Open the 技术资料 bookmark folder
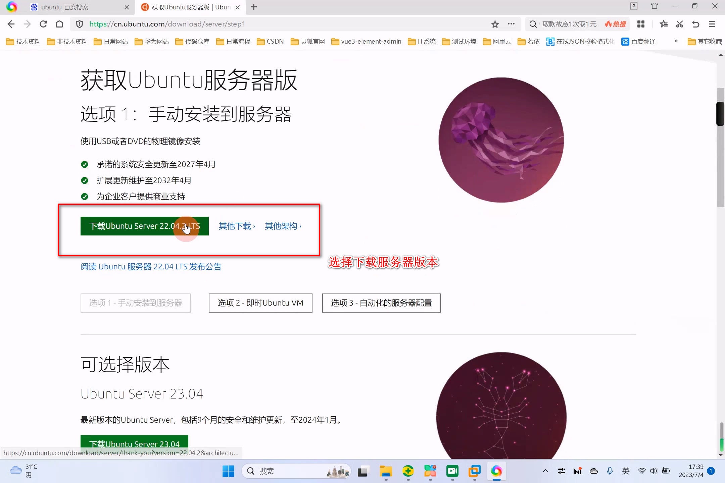 tap(23, 42)
